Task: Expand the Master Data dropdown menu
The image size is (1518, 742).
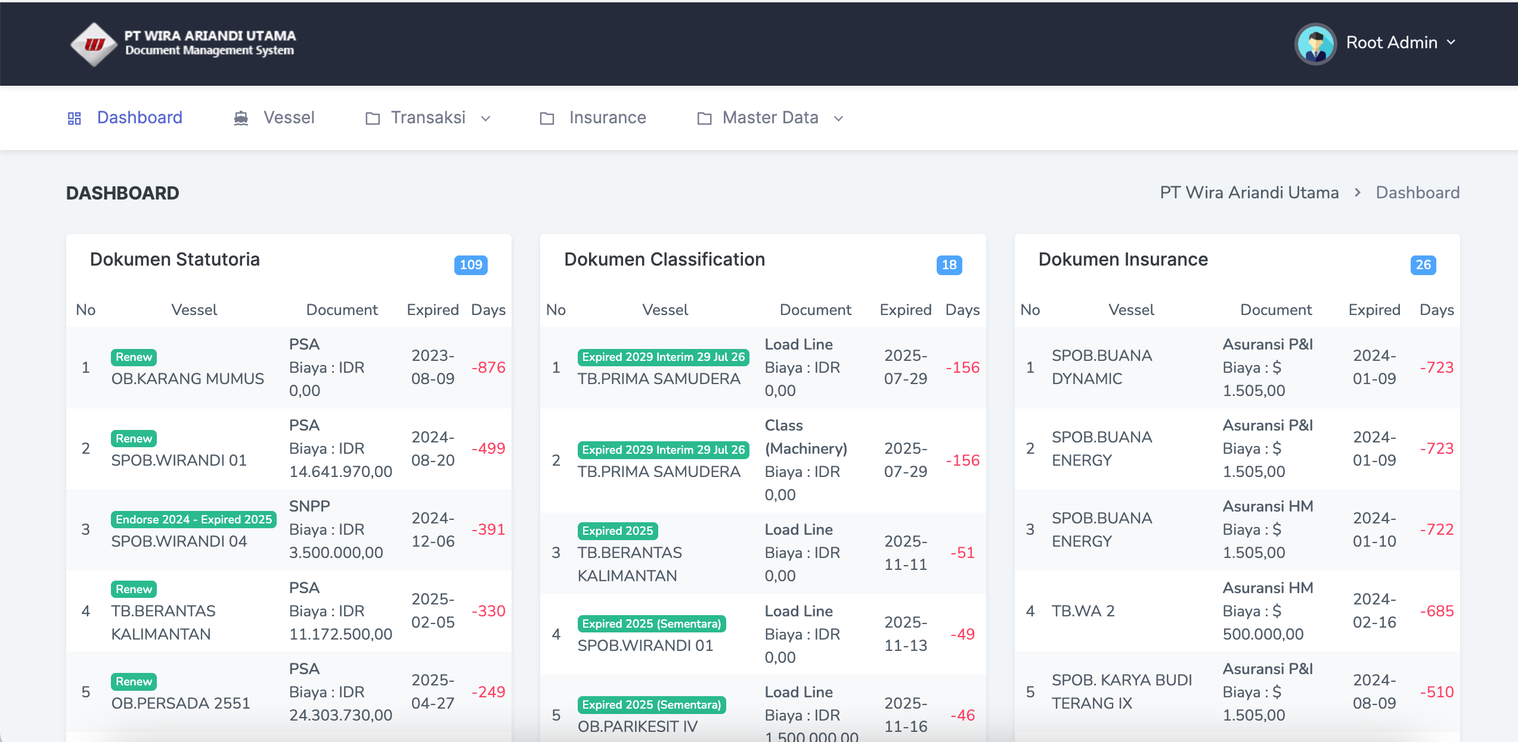Action: 838,119
